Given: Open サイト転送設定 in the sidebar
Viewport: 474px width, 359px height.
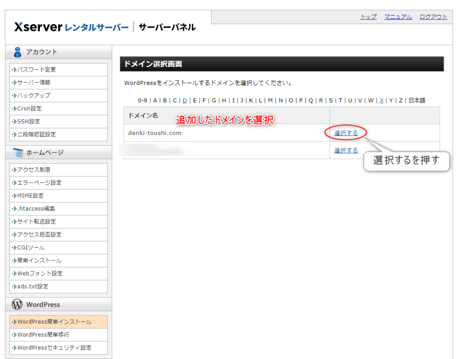Looking at the screenshot, I should (x=59, y=222).
